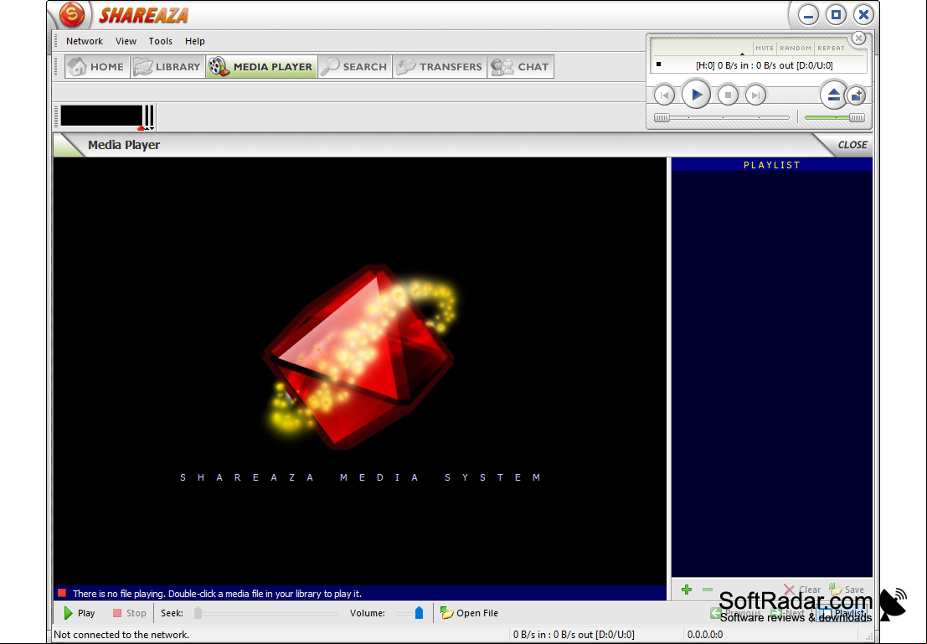This screenshot has width=927, height=644.
Task: Click the remote panel's seek position slider
Action: click(x=721, y=118)
